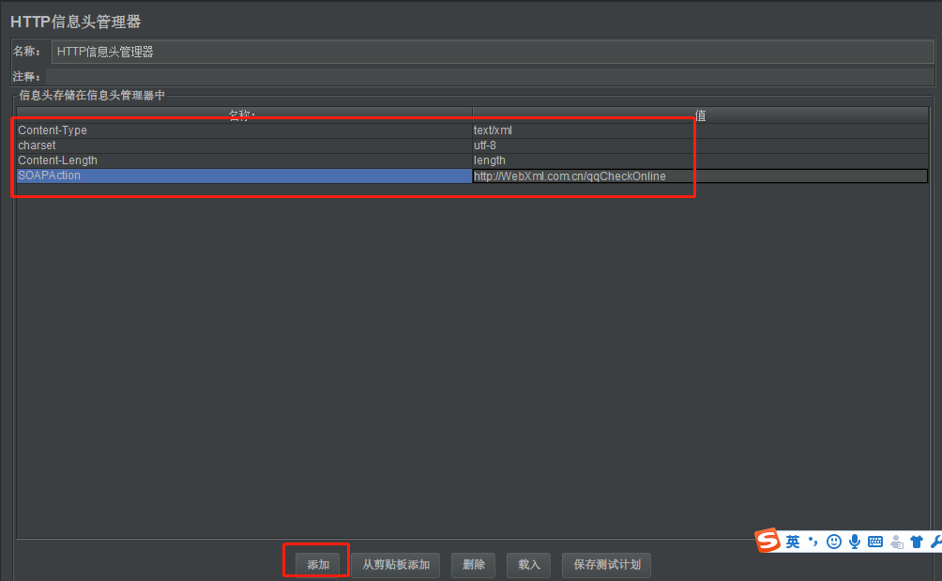
Task: Open Sogou skin settings via T-shirt icon
Action: click(x=915, y=542)
